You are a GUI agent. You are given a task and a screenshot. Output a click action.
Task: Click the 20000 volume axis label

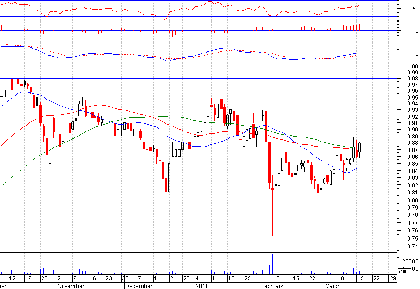[x=410, y=261]
